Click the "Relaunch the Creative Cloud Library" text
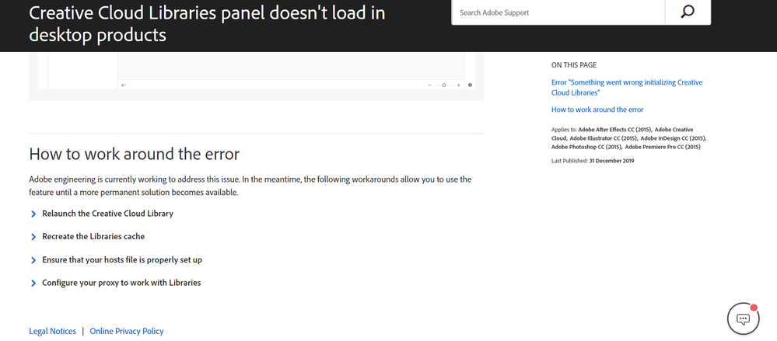Screen dimensions: 777x341 [107, 214]
